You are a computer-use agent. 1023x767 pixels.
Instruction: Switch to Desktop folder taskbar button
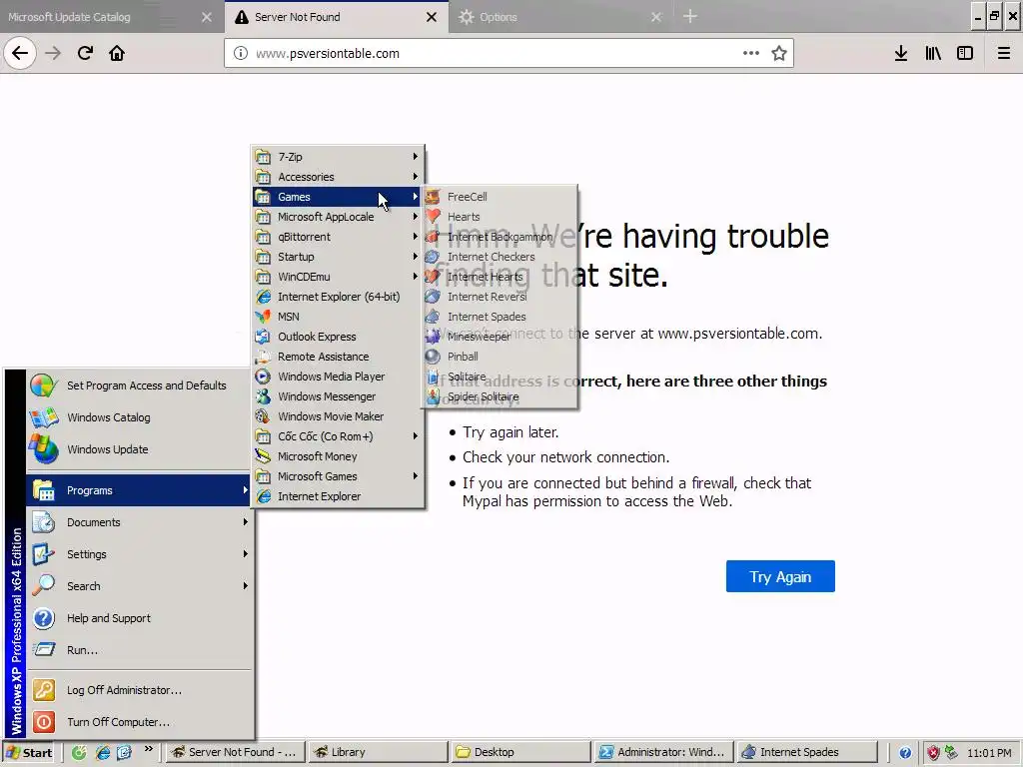(x=519, y=753)
